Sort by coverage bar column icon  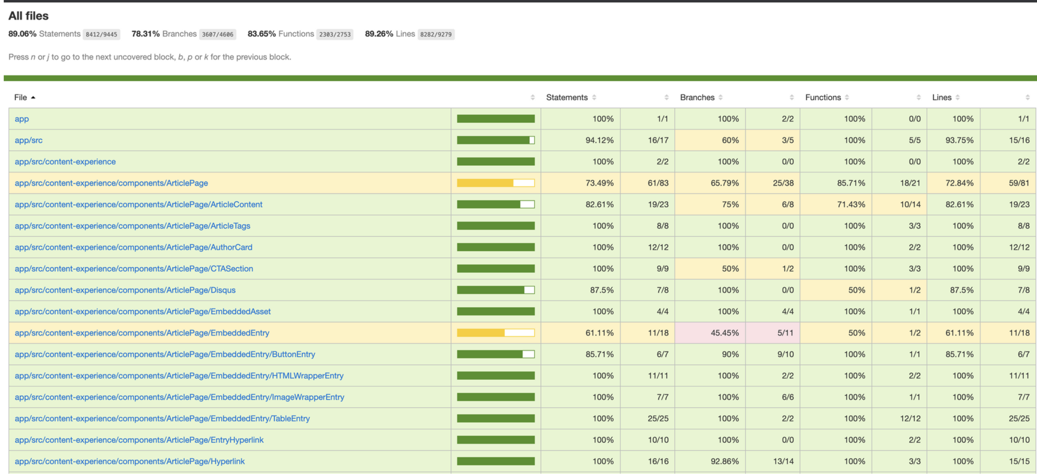point(533,98)
